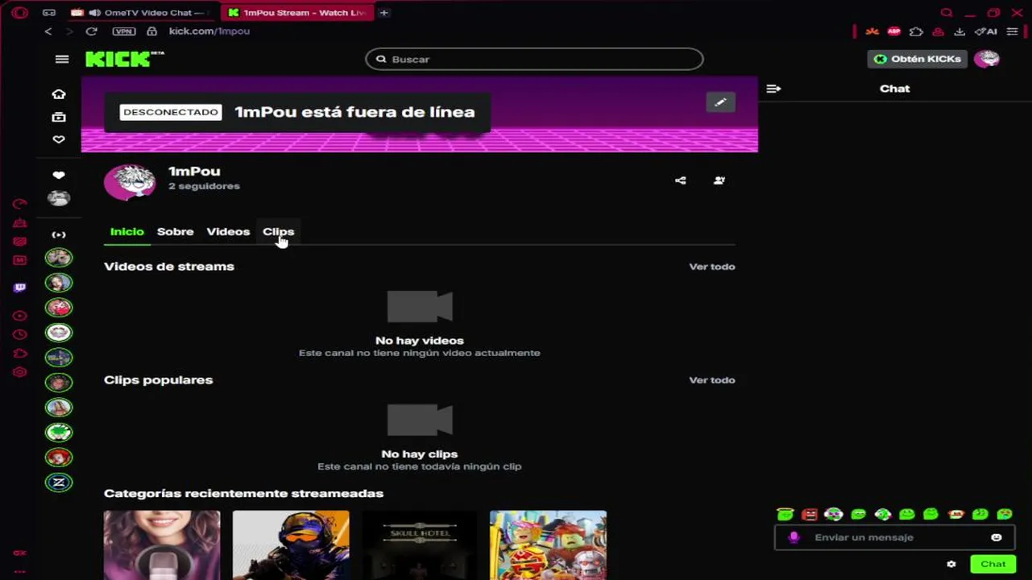Open Browse icon in Kick sidebar
This screenshot has width=1032, height=580.
[x=59, y=117]
